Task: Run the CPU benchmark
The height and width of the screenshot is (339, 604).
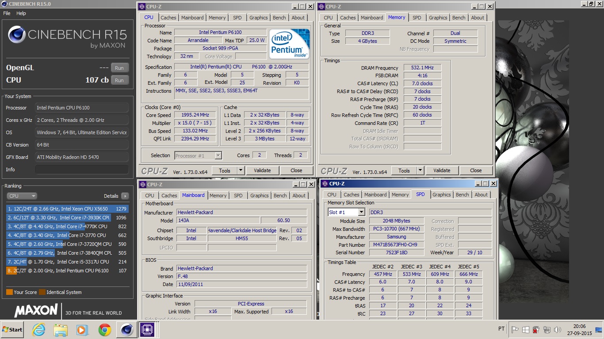Action: 119,80
